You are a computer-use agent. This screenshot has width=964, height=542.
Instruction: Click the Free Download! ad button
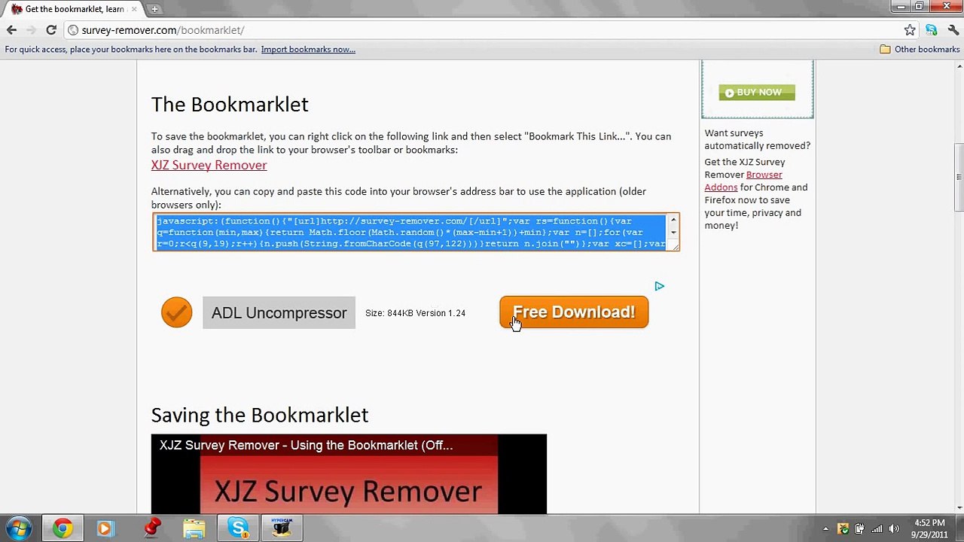pyautogui.click(x=574, y=312)
